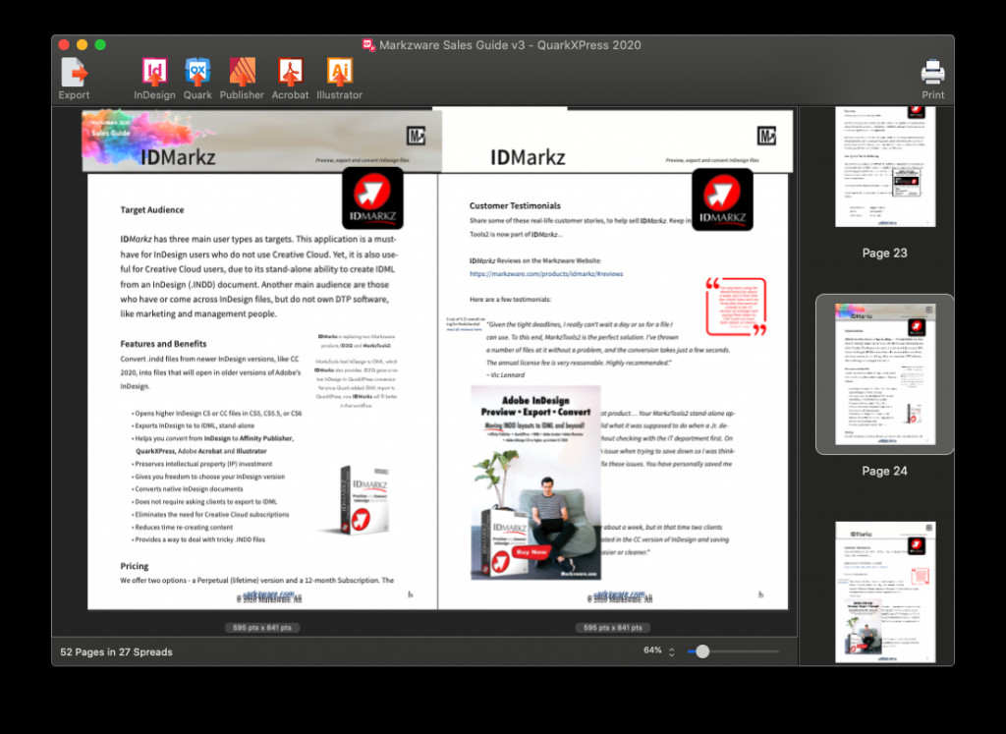Click the bullet "Reduces time re-creating content"
The height and width of the screenshot is (734, 1006).
click(x=182, y=527)
